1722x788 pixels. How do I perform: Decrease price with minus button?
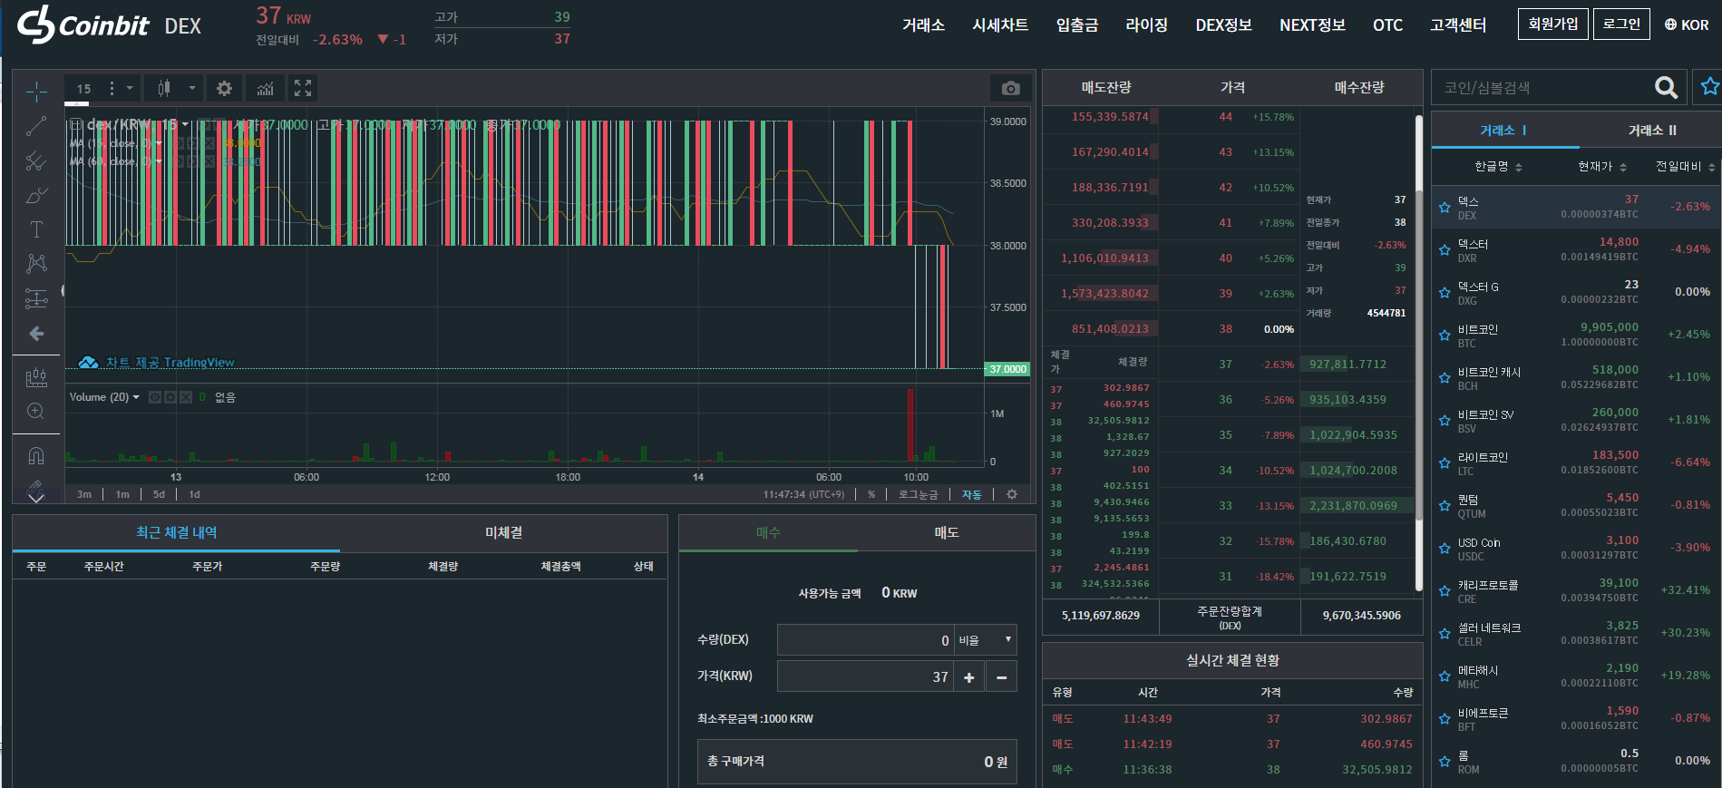(x=1001, y=677)
